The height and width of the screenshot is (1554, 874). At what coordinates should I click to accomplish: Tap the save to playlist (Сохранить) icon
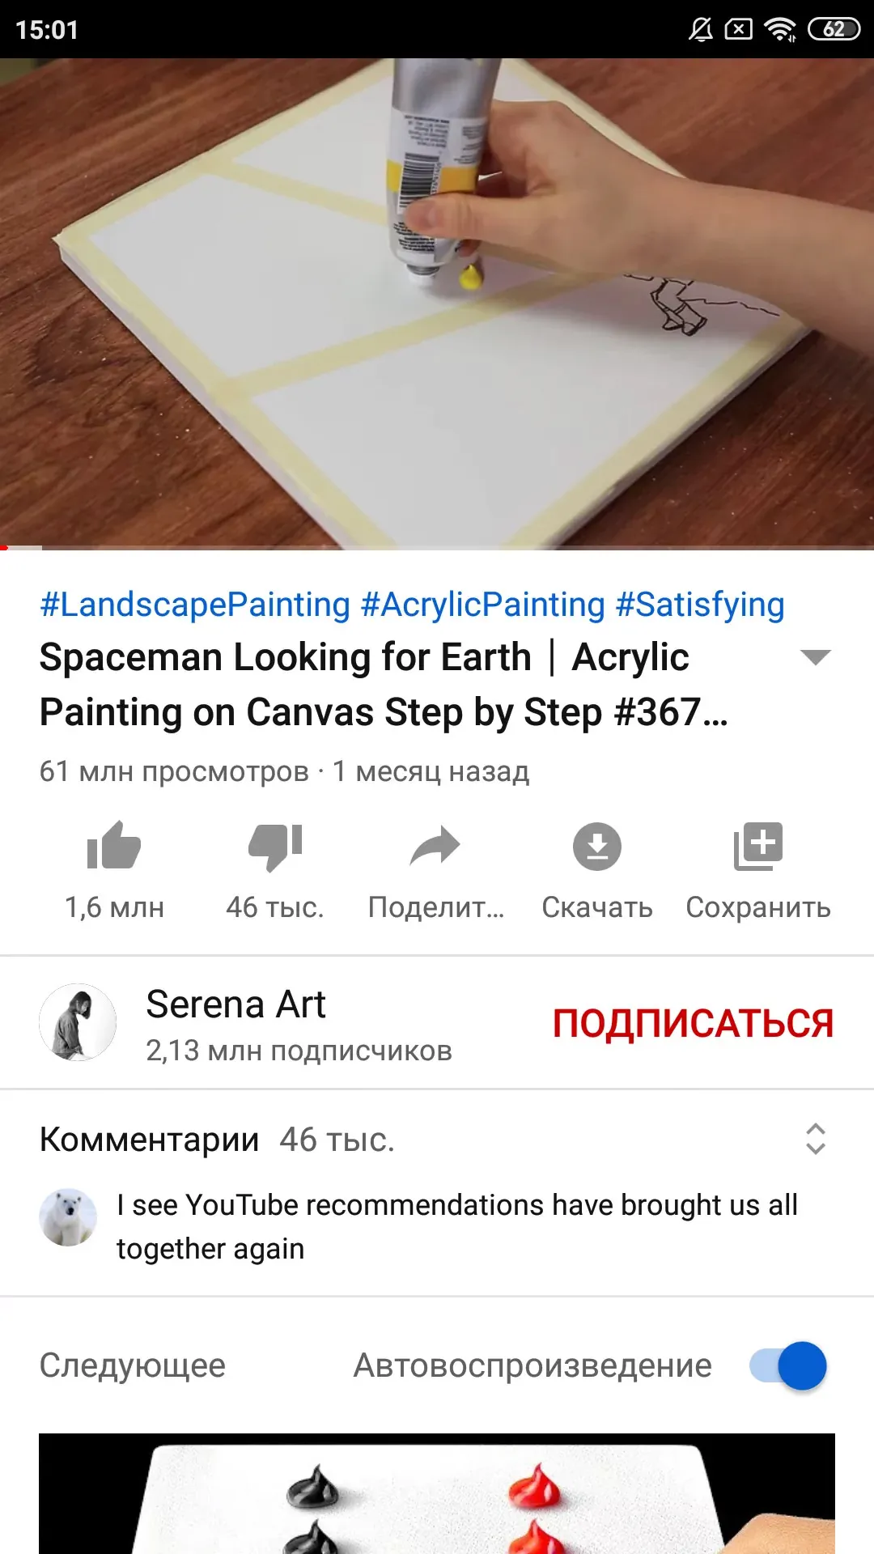click(758, 847)
